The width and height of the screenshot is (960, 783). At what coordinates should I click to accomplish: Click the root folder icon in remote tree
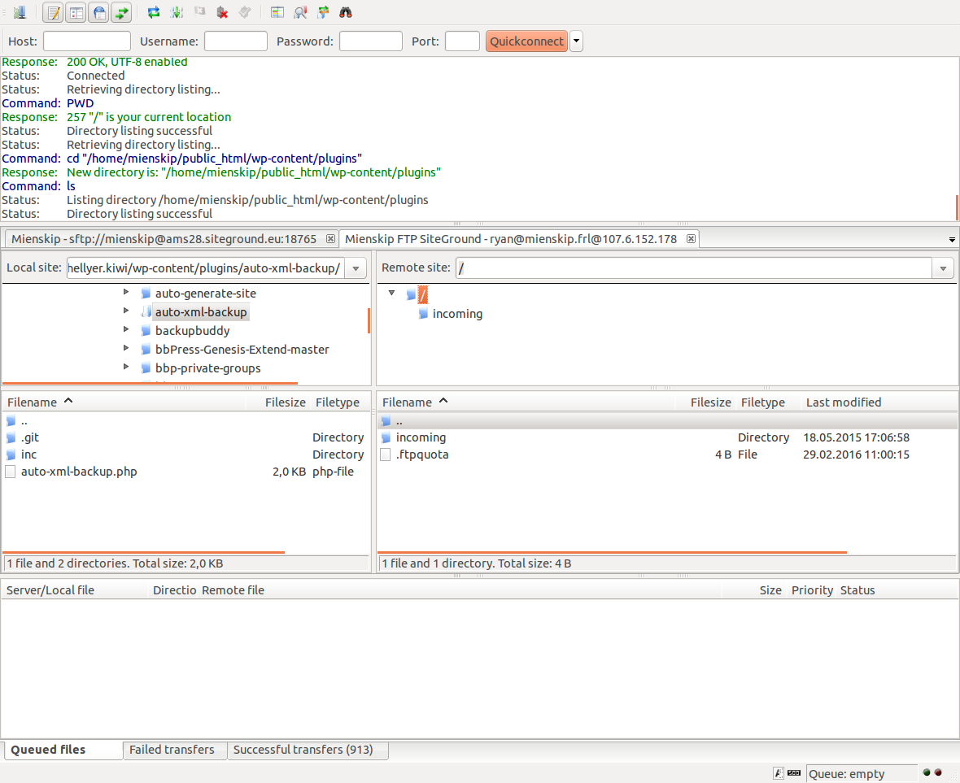(411, 294)
